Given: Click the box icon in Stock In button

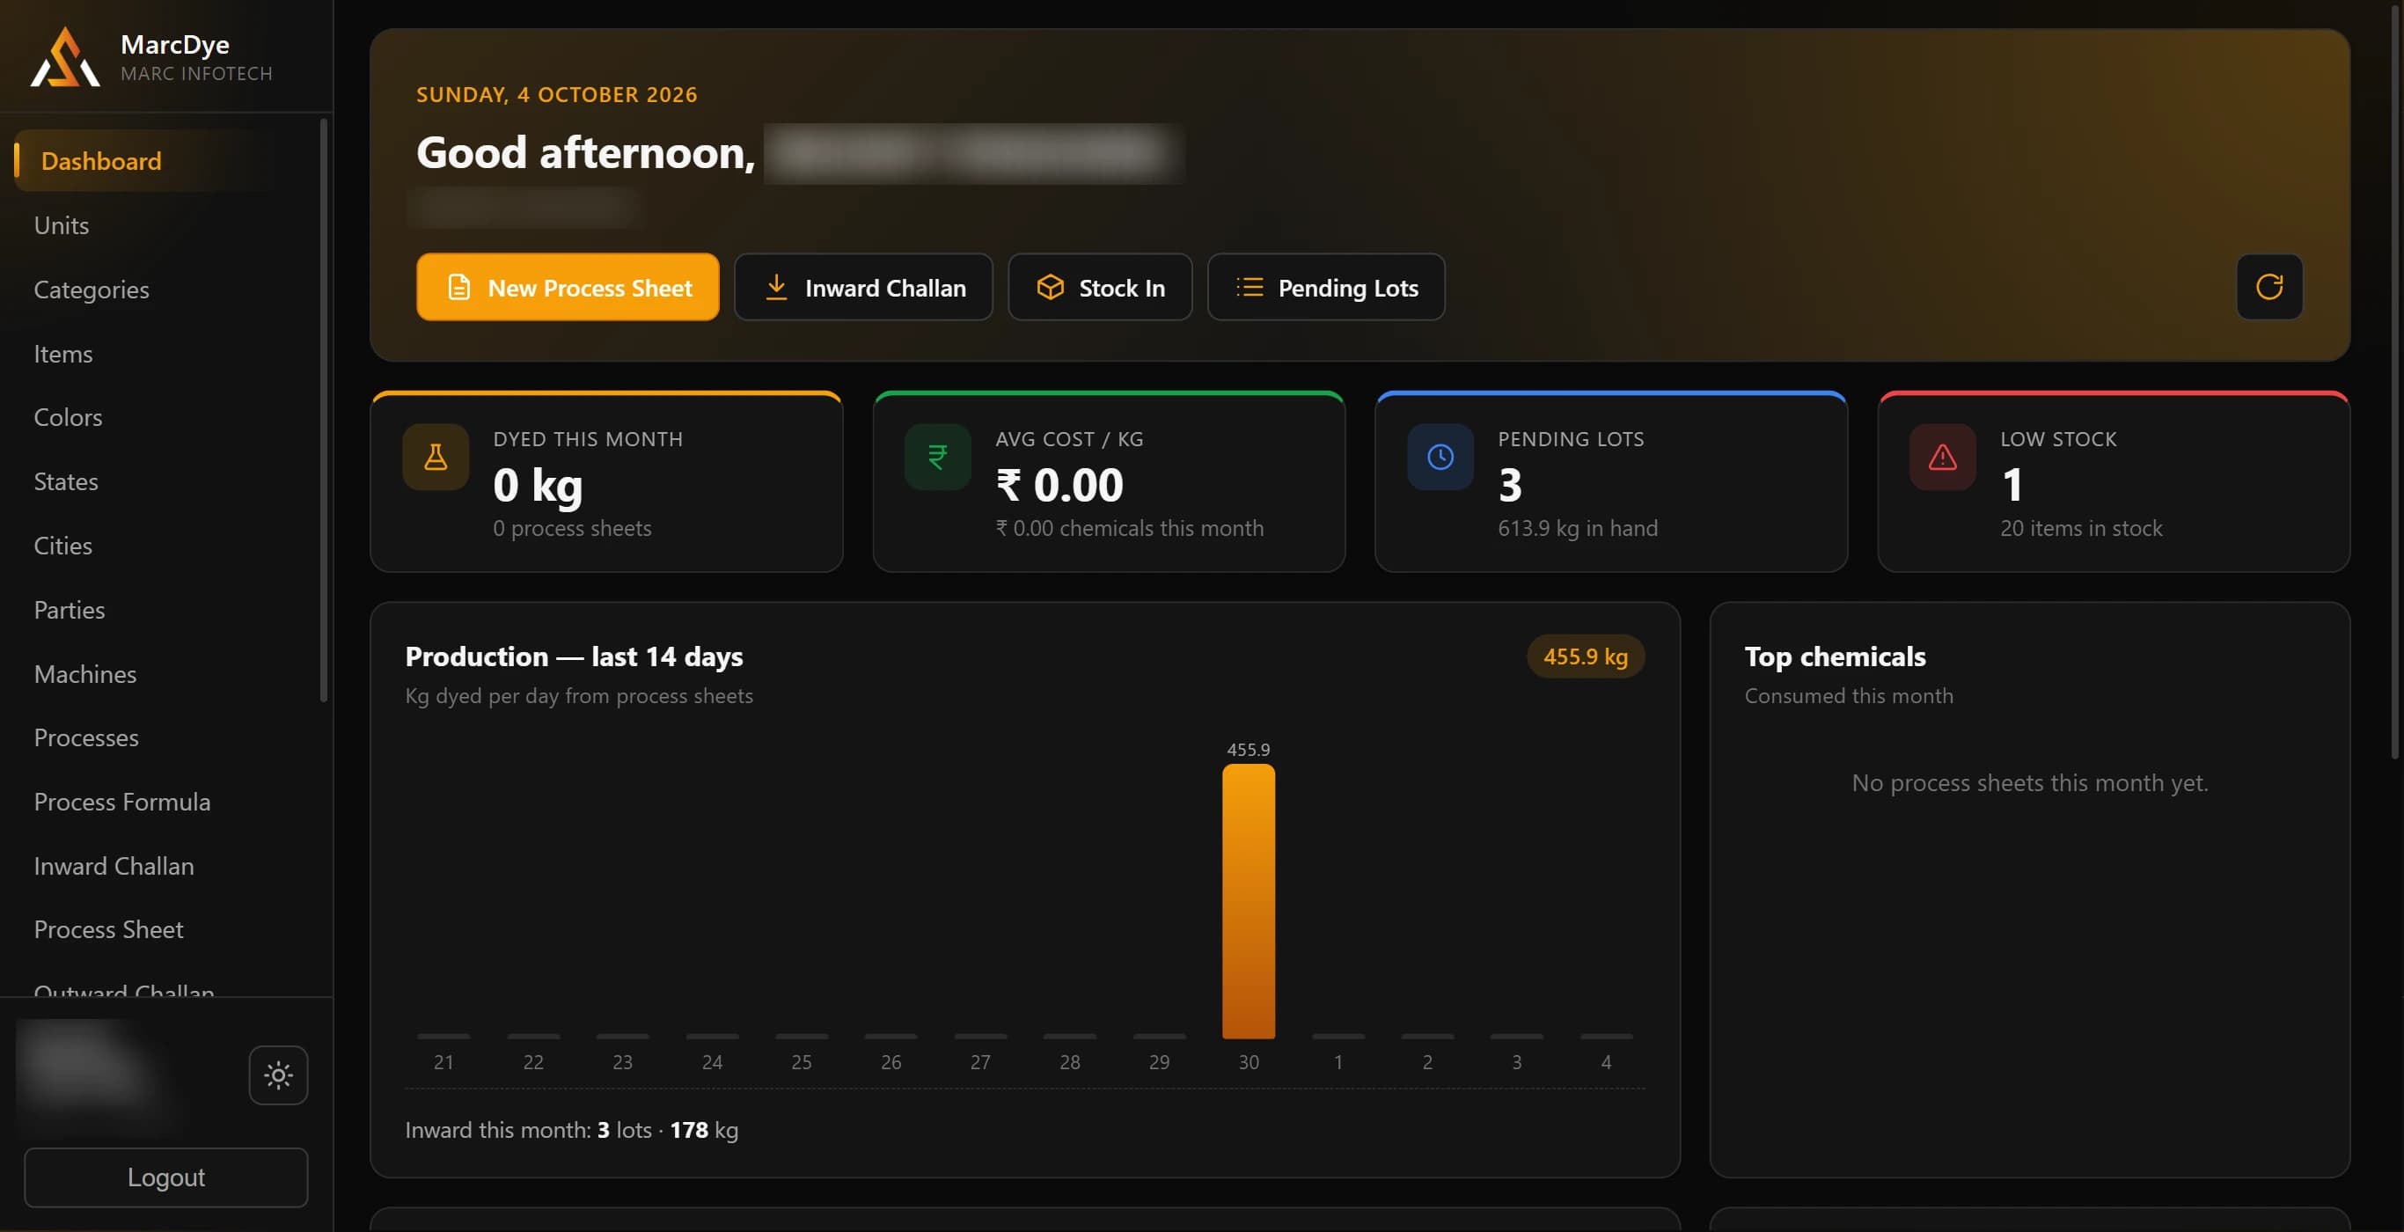Looking at the screenshot, I should 1050,288.
